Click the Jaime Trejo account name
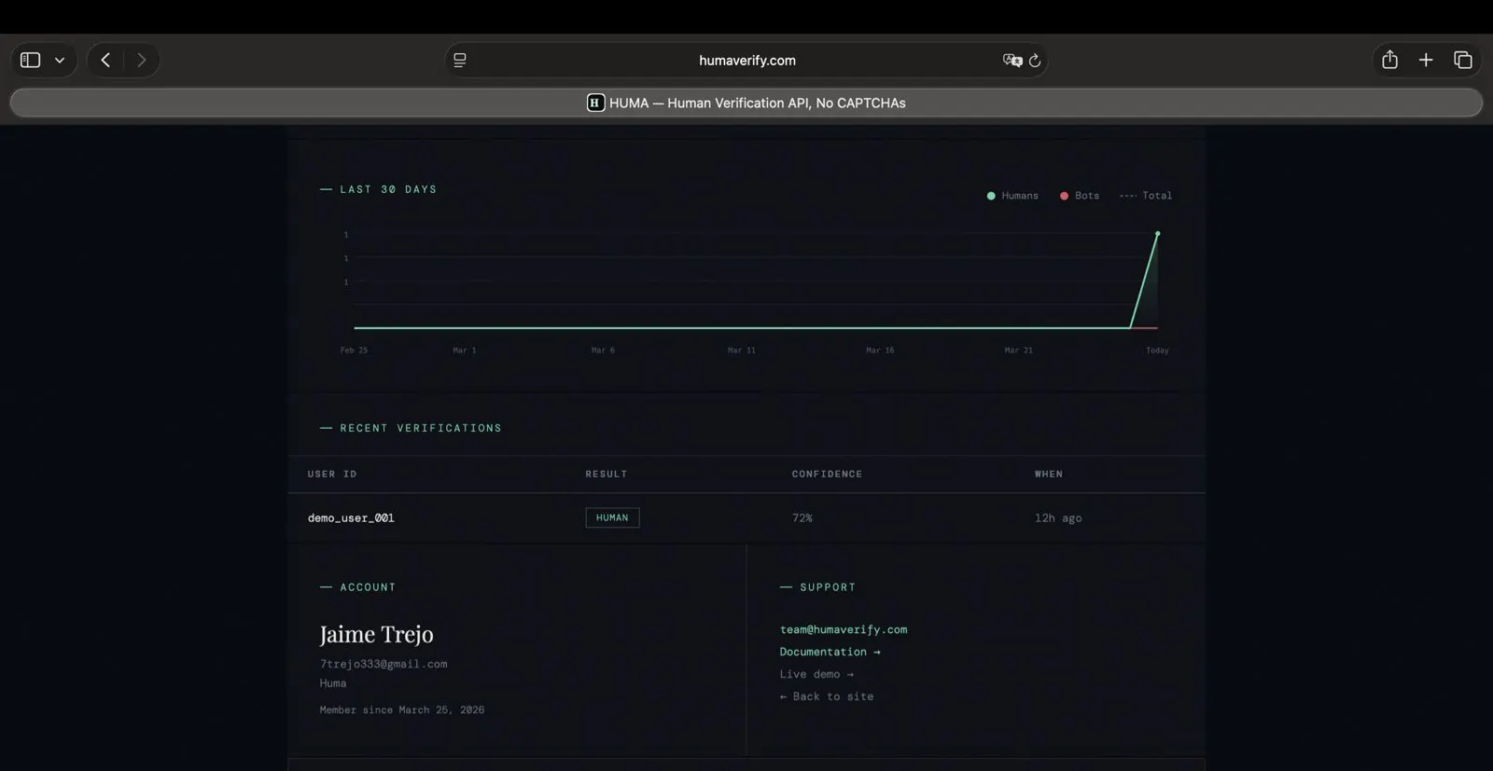 coord(376,635)
